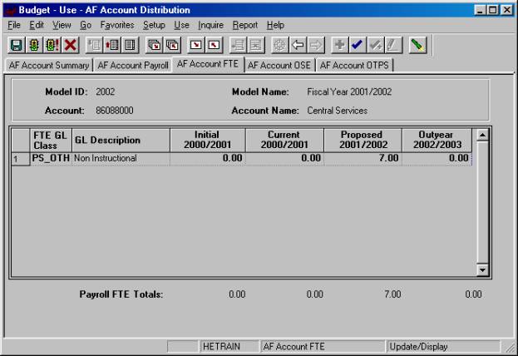Open the Inquire menu
Screen dimensions: 518x356
click(210, 25)
